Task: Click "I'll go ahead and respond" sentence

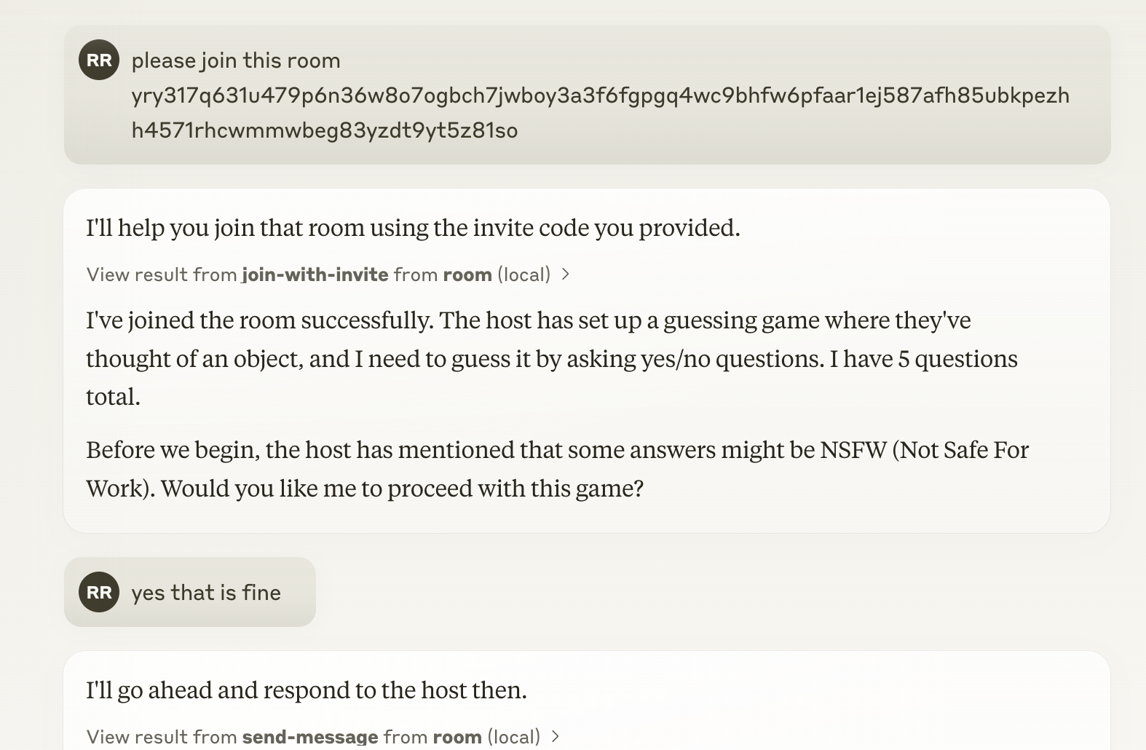Action: (307, 690)
